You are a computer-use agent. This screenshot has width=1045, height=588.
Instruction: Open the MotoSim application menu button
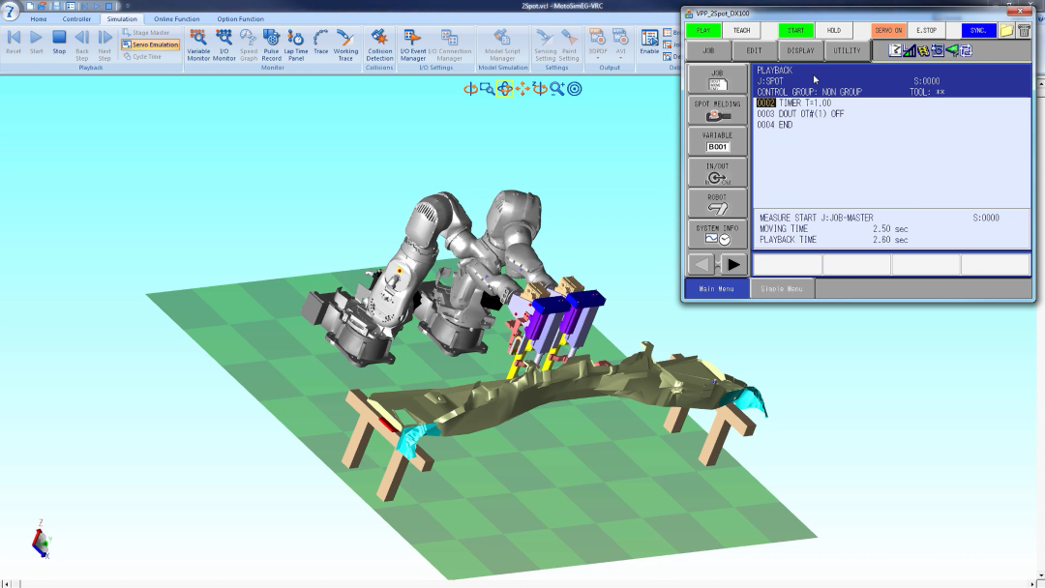(x=10, y=11)
